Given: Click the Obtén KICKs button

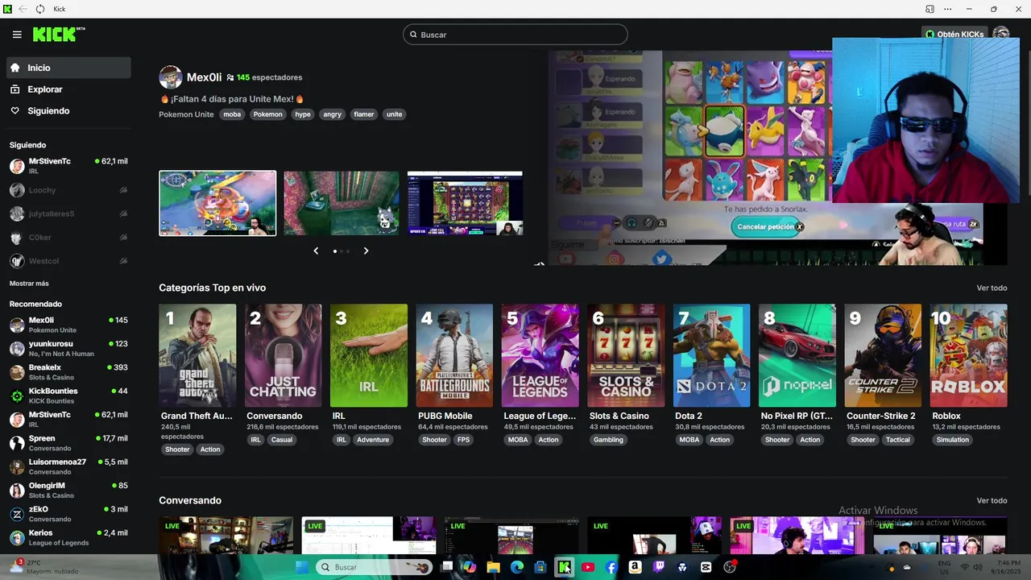Looking at the screenshot, I should [x=954, y=35].
